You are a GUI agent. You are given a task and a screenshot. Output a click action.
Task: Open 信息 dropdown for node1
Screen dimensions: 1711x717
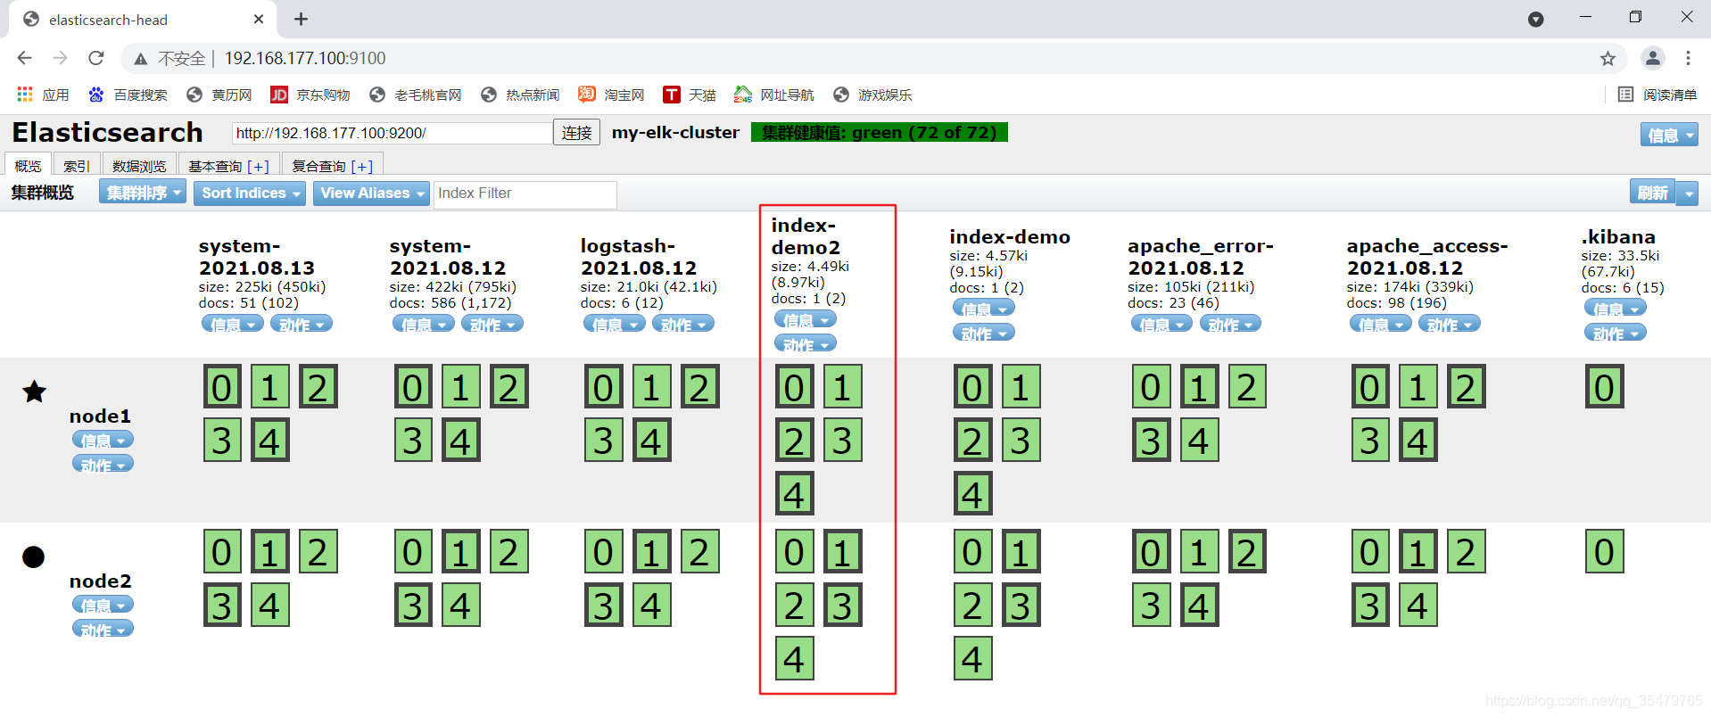pos(103,440)
